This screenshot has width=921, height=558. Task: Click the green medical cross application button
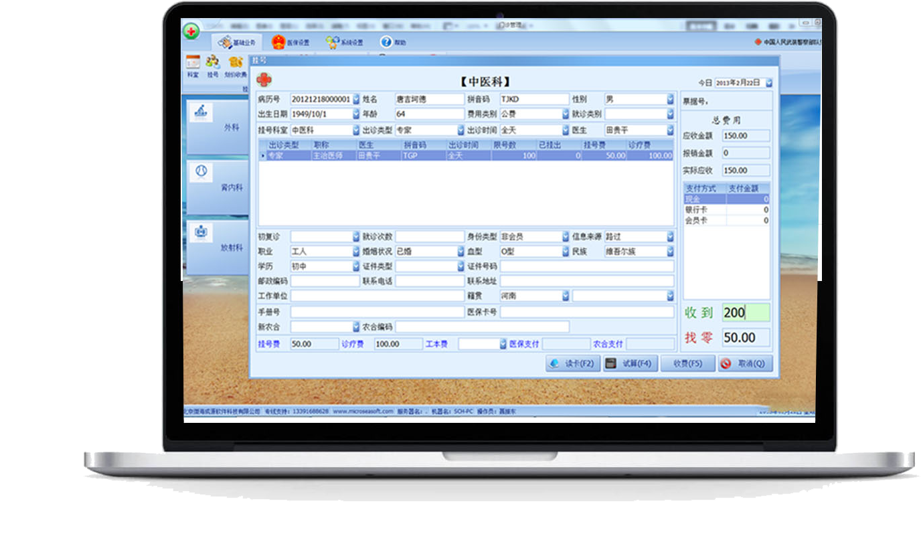click(191, 31)
